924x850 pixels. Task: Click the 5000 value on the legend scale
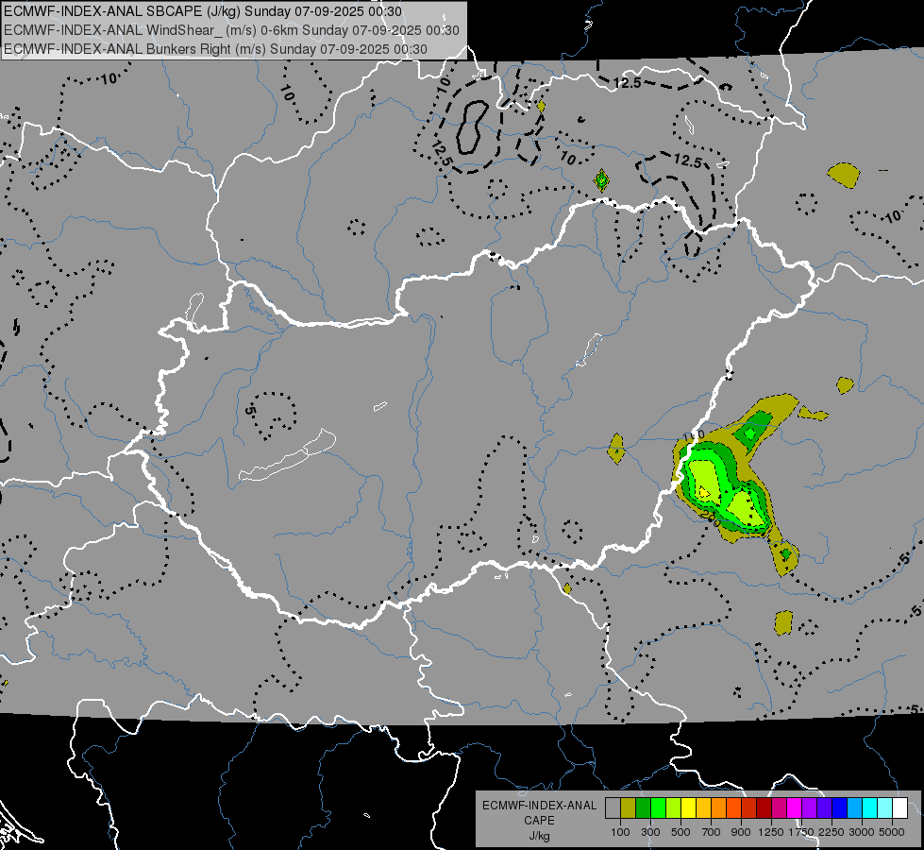click(892, 832)
